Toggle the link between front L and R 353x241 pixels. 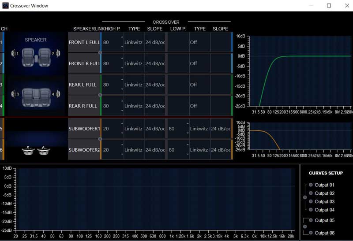100,52
